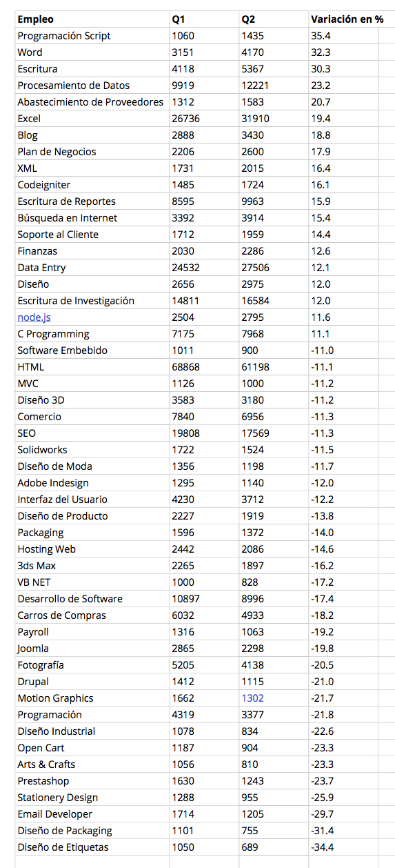The height and width of the screenshot is (868, 395).
Task: Click the 68868 value for HTML
Action: [204, 367]
